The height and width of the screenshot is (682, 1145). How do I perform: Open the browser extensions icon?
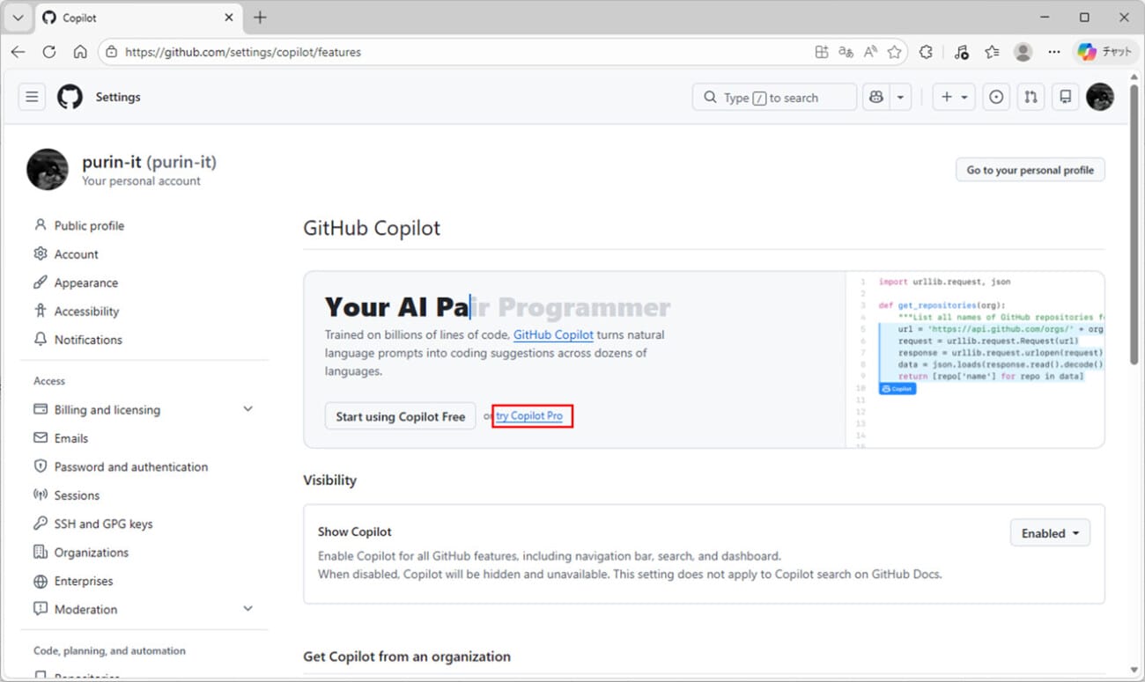[x=926, y=52]
